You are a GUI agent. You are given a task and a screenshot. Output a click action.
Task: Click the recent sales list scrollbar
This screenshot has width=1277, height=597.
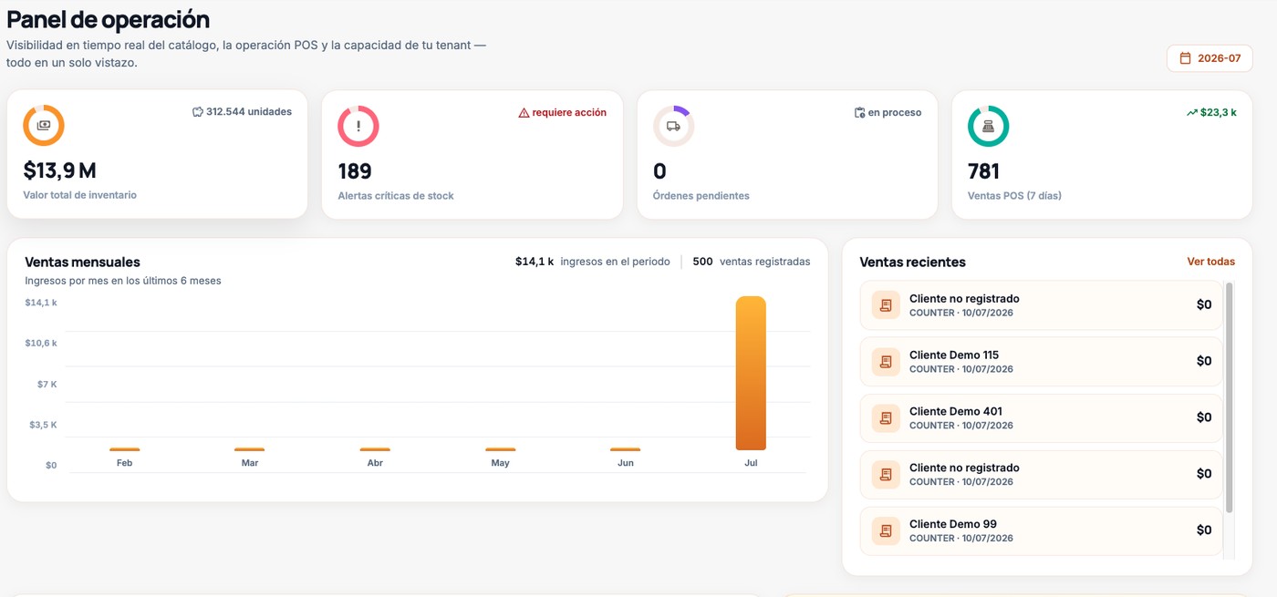1230,397
